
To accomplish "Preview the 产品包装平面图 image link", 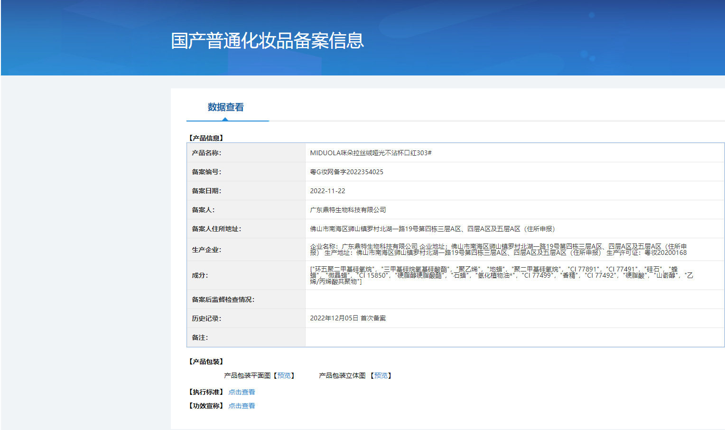I will pyautogui.click(x=284, y=375).
